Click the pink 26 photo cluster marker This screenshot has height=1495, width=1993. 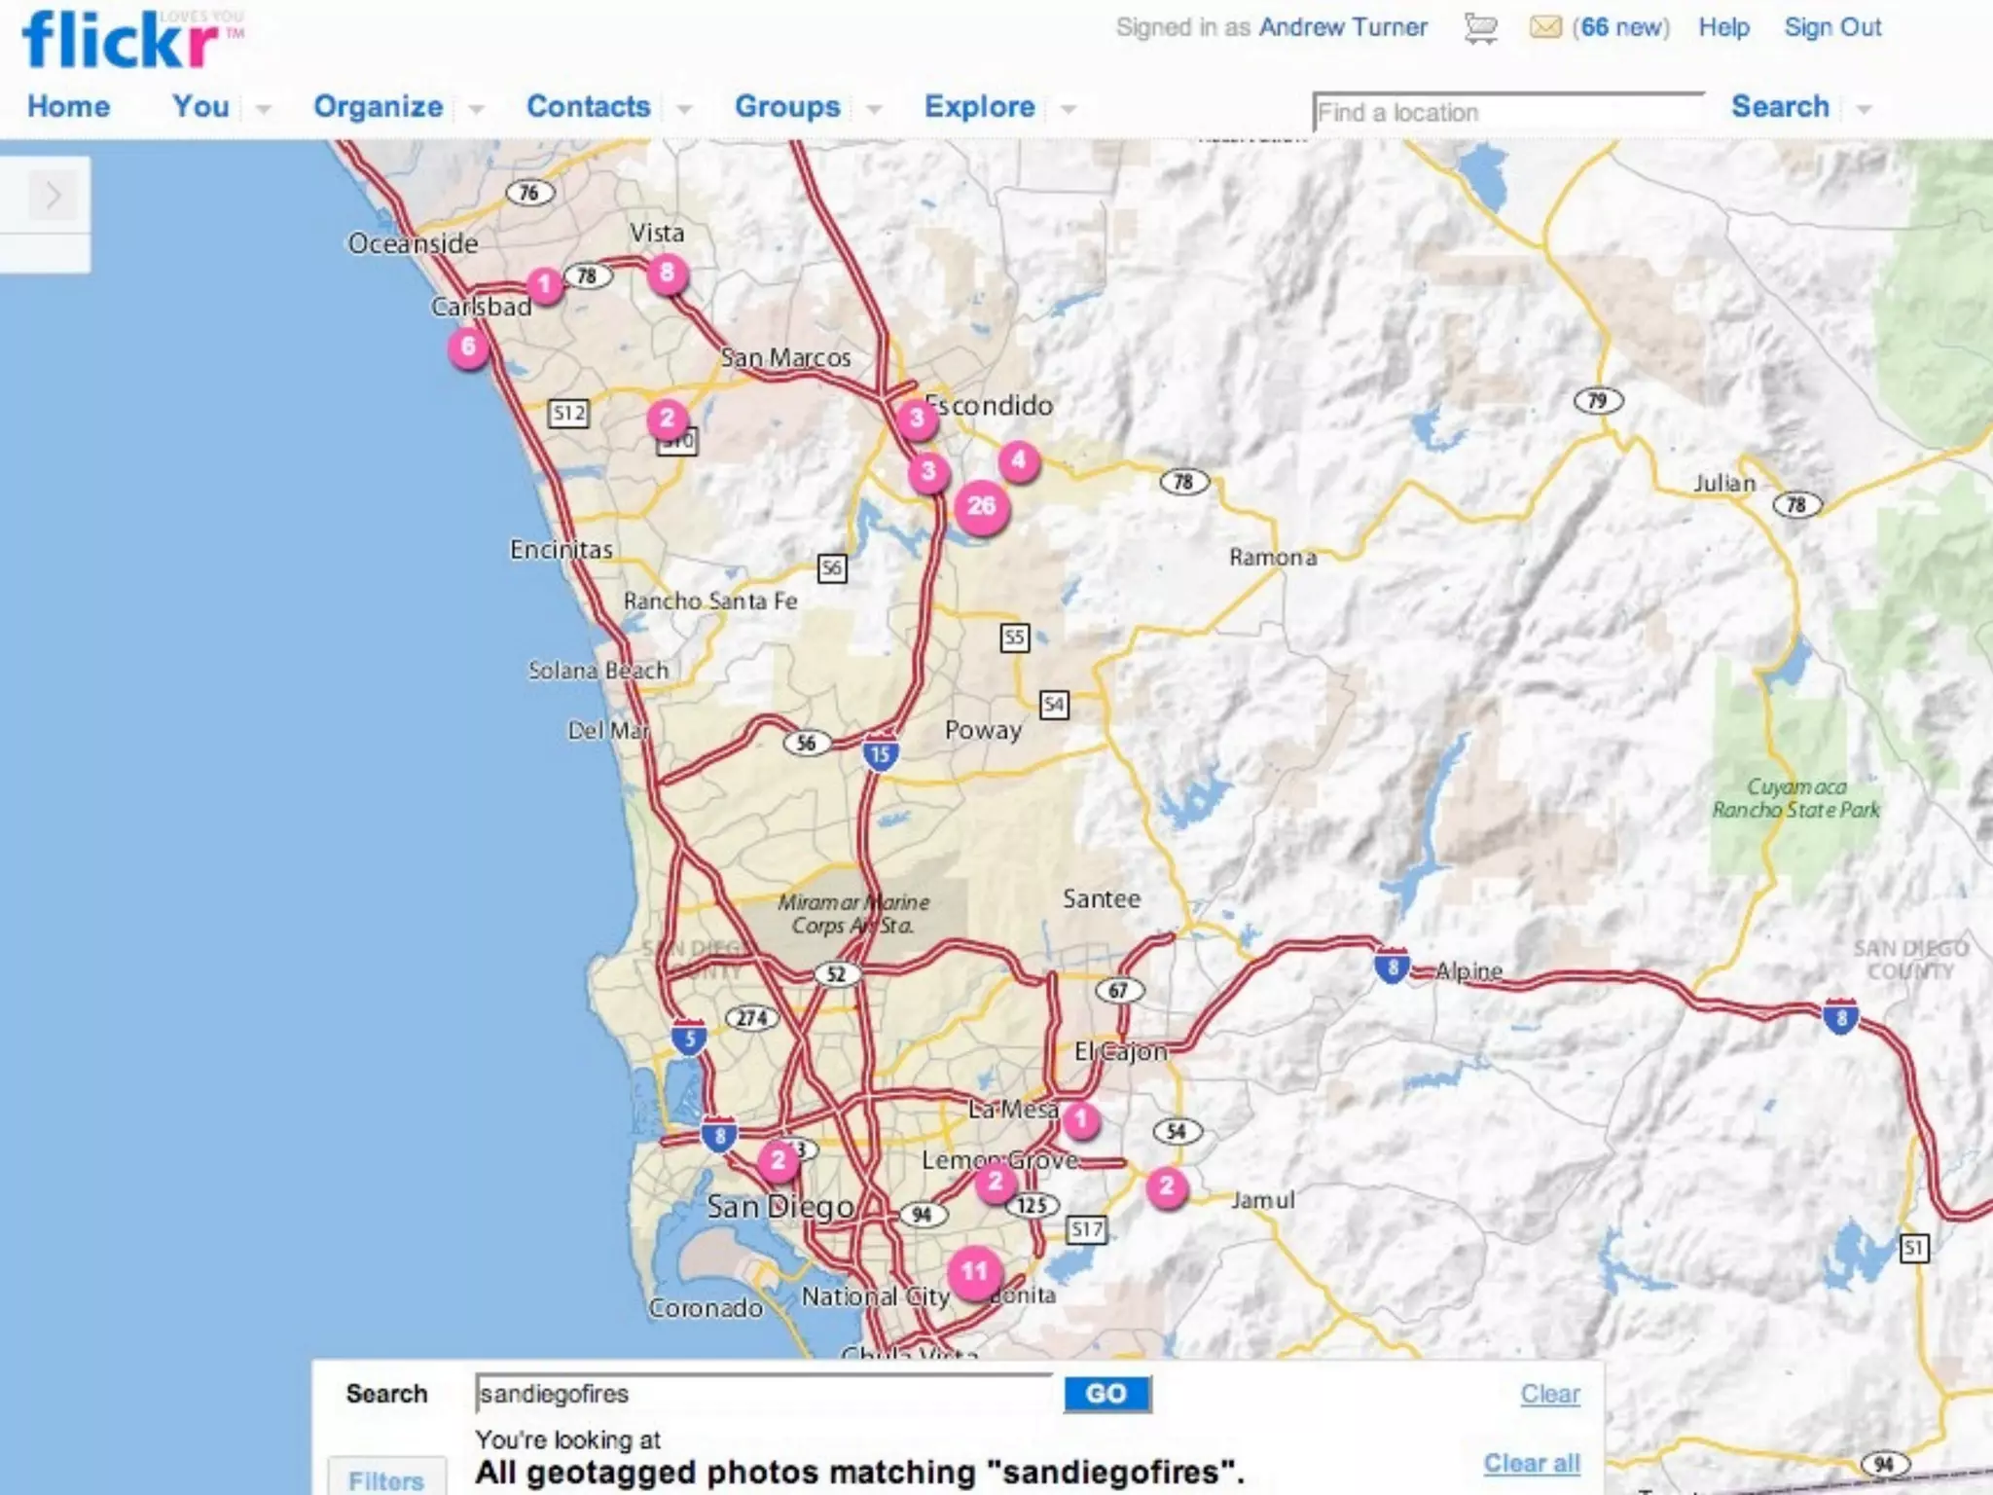point(981,506)
